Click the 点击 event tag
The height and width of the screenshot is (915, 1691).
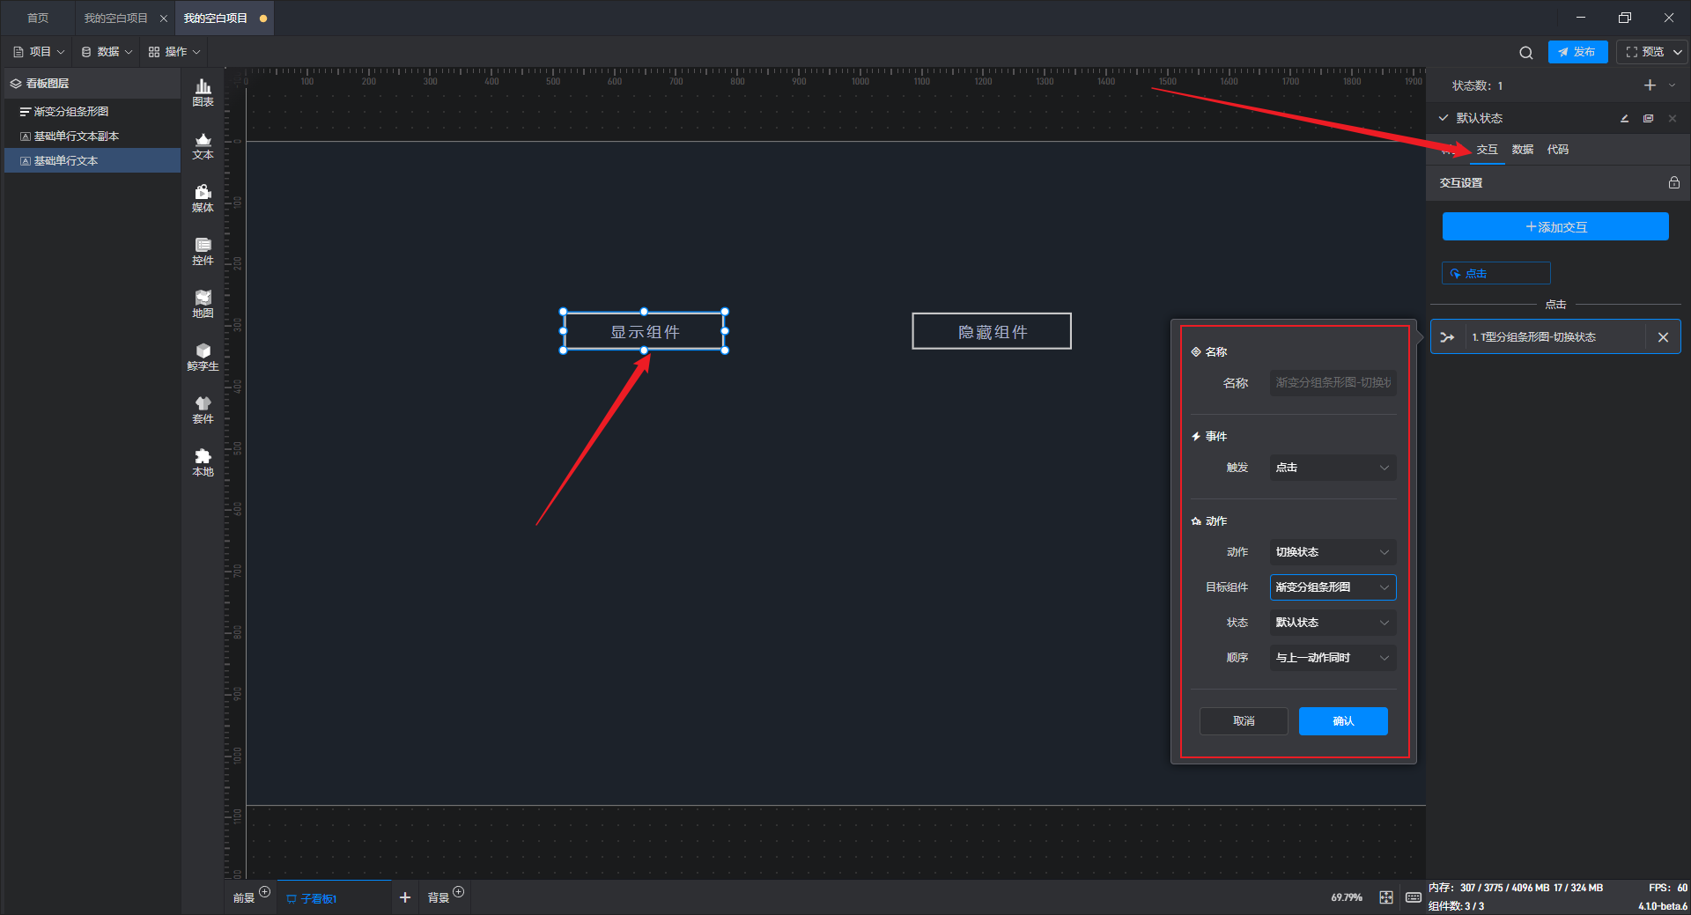point(1495,274)
